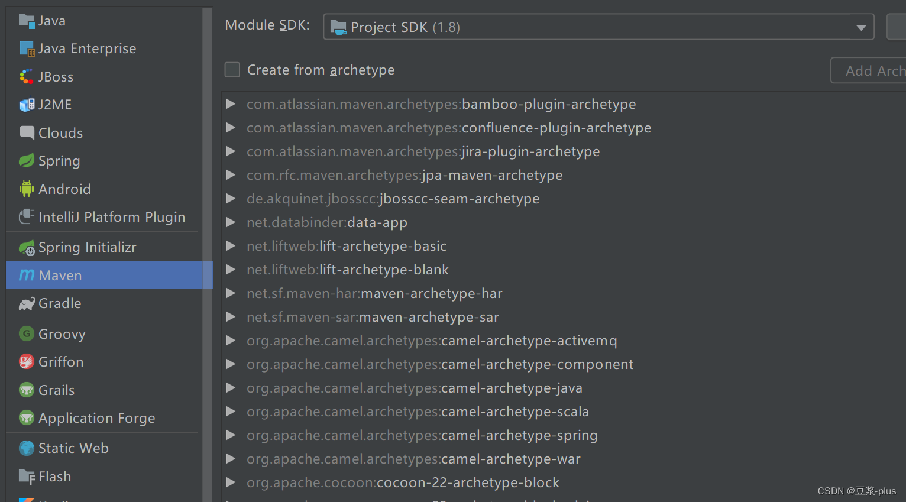Click 'bamboo-plugin-archetype' text
906x502 pixels.
(x=549, y=104)
